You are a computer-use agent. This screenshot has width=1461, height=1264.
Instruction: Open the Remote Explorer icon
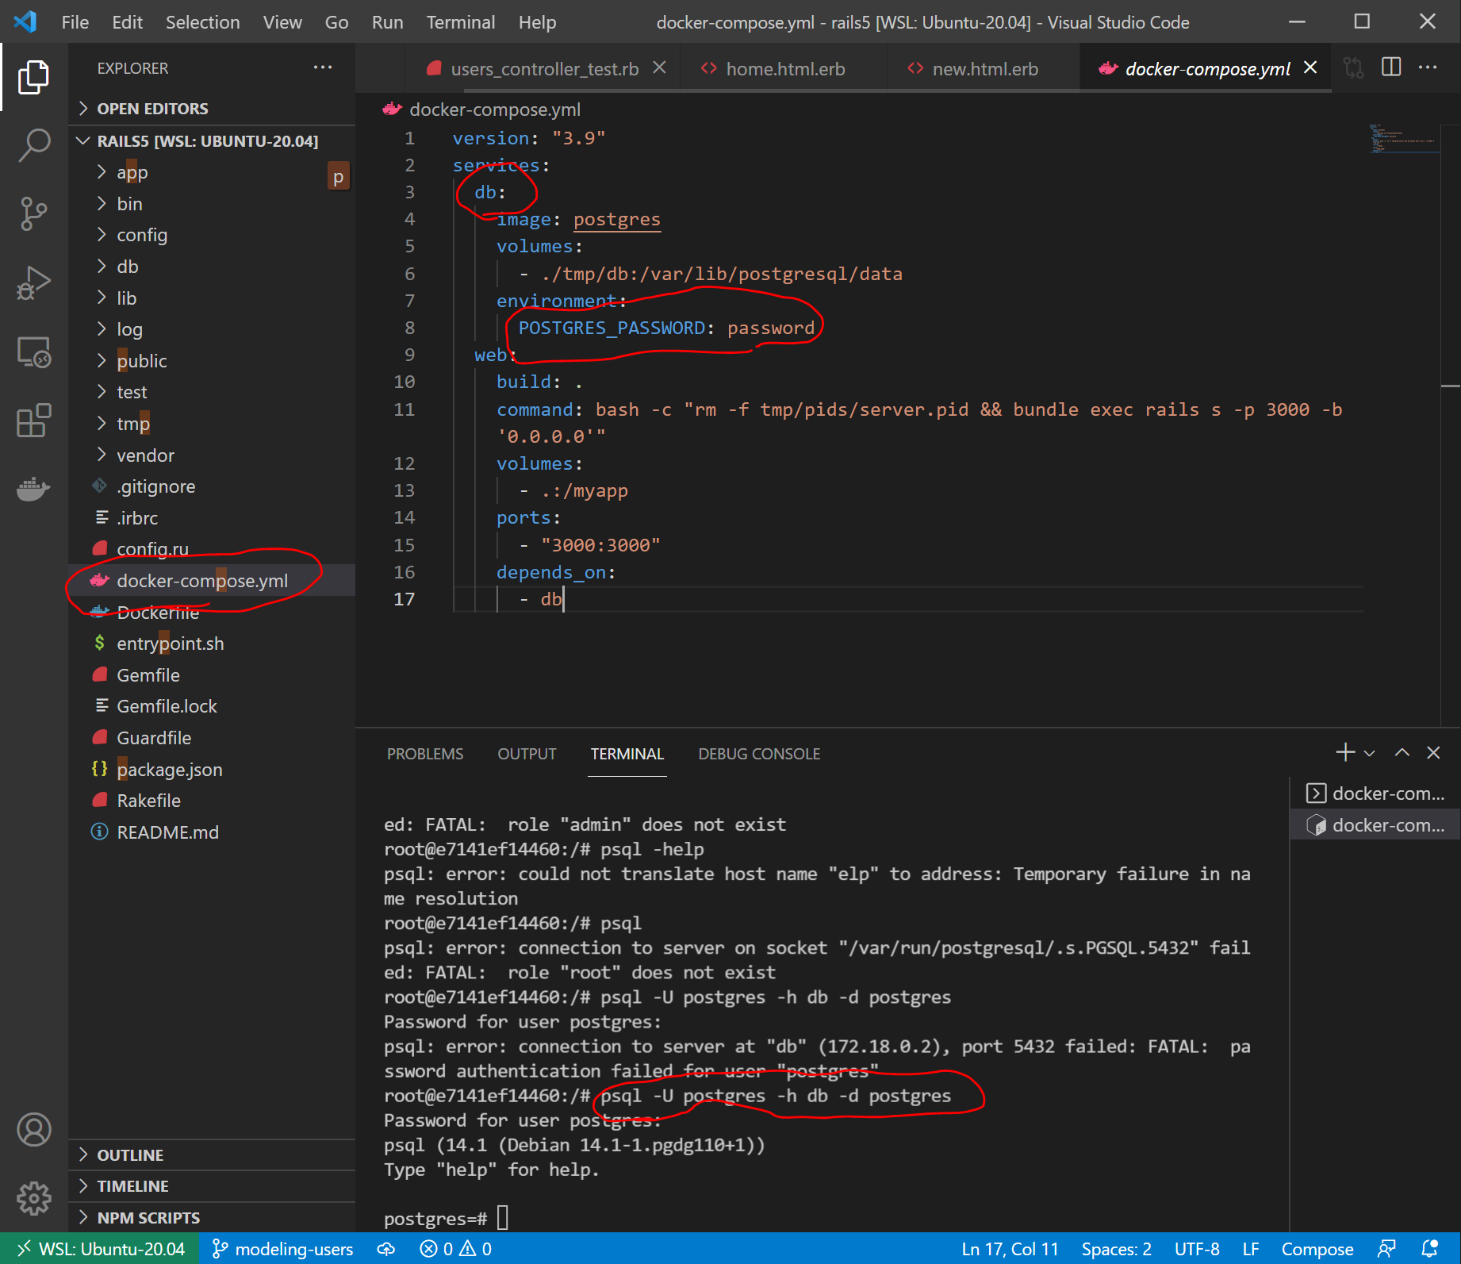coord(33,352)
